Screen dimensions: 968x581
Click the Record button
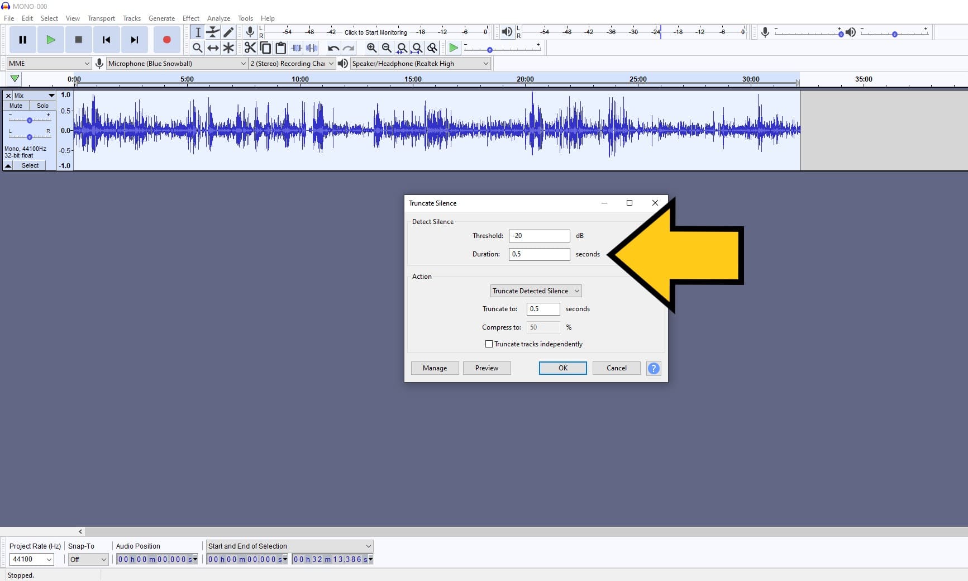[166, 40]
